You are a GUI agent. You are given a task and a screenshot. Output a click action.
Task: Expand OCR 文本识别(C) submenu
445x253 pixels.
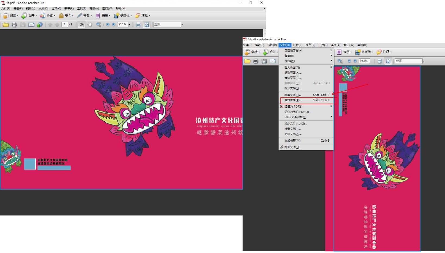[x=307, y=117]
